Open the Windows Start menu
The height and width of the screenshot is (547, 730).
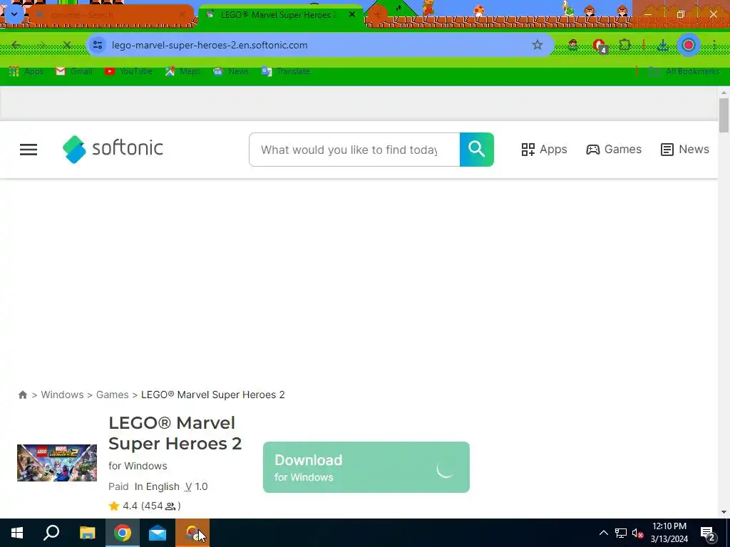[x=17, y=533]
